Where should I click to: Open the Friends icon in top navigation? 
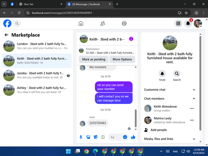(103, 23)
